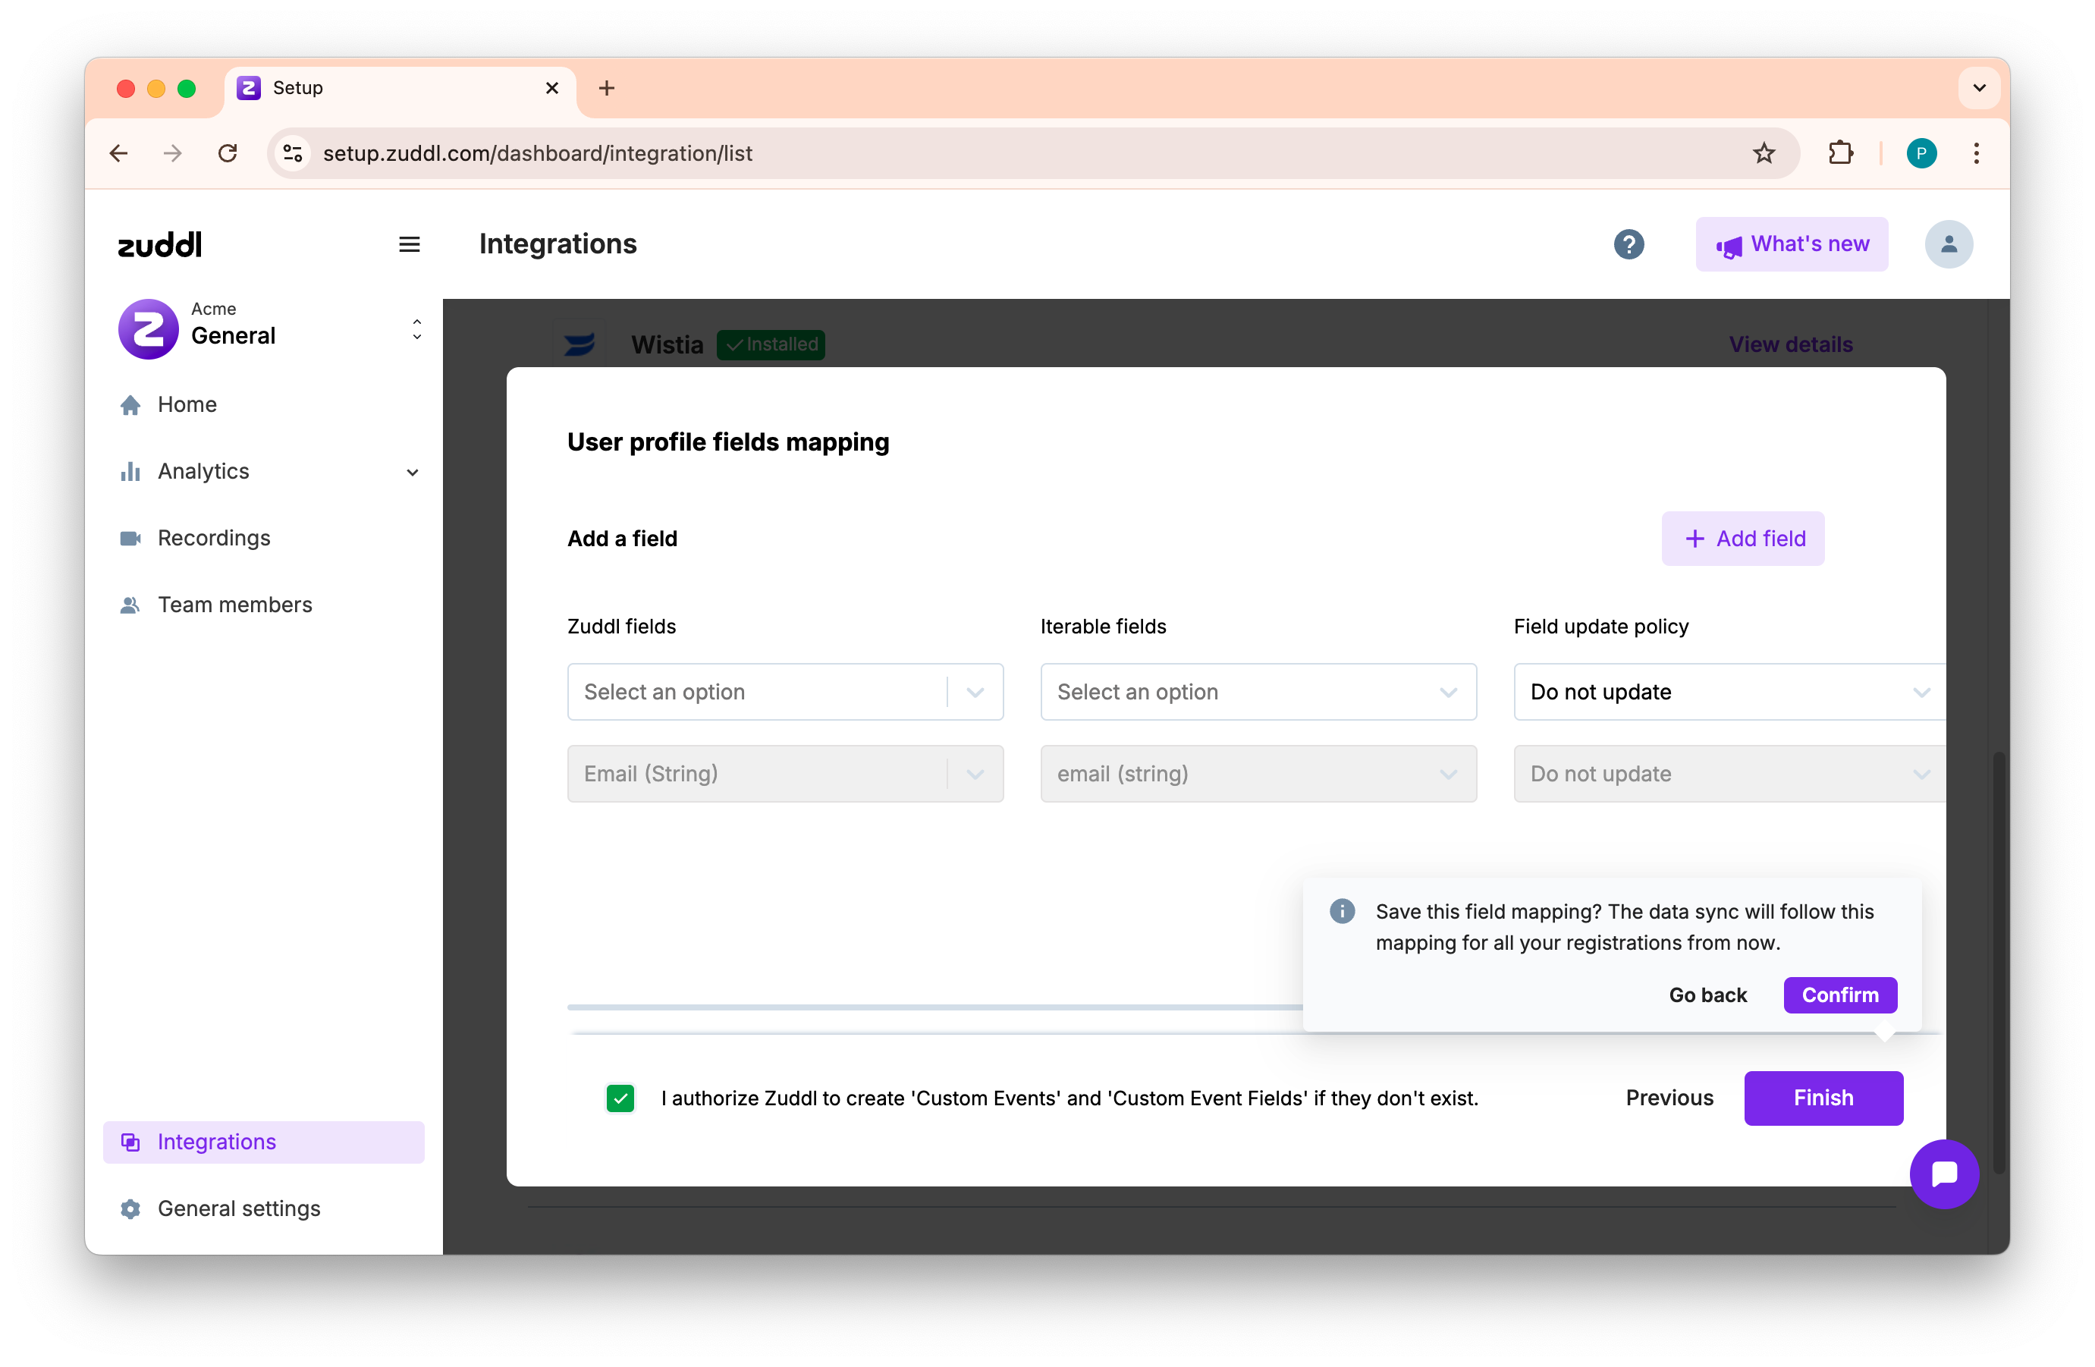2095x1367 pixels.
Task: Open the Zuddl fields Select an option dropdown
Action: (x=784, y=692)
